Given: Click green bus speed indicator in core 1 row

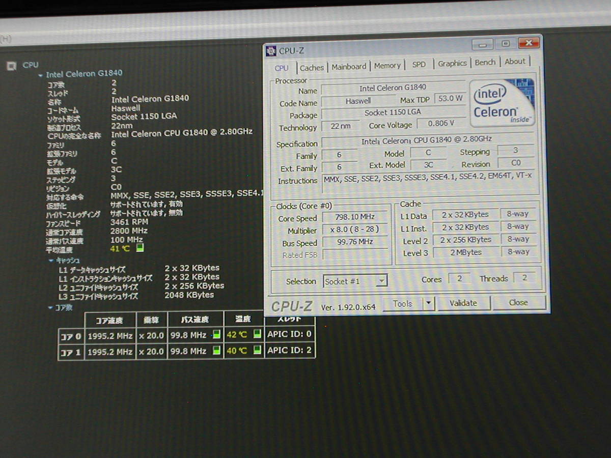Looking at the screenshot, I should pos(217,351).
